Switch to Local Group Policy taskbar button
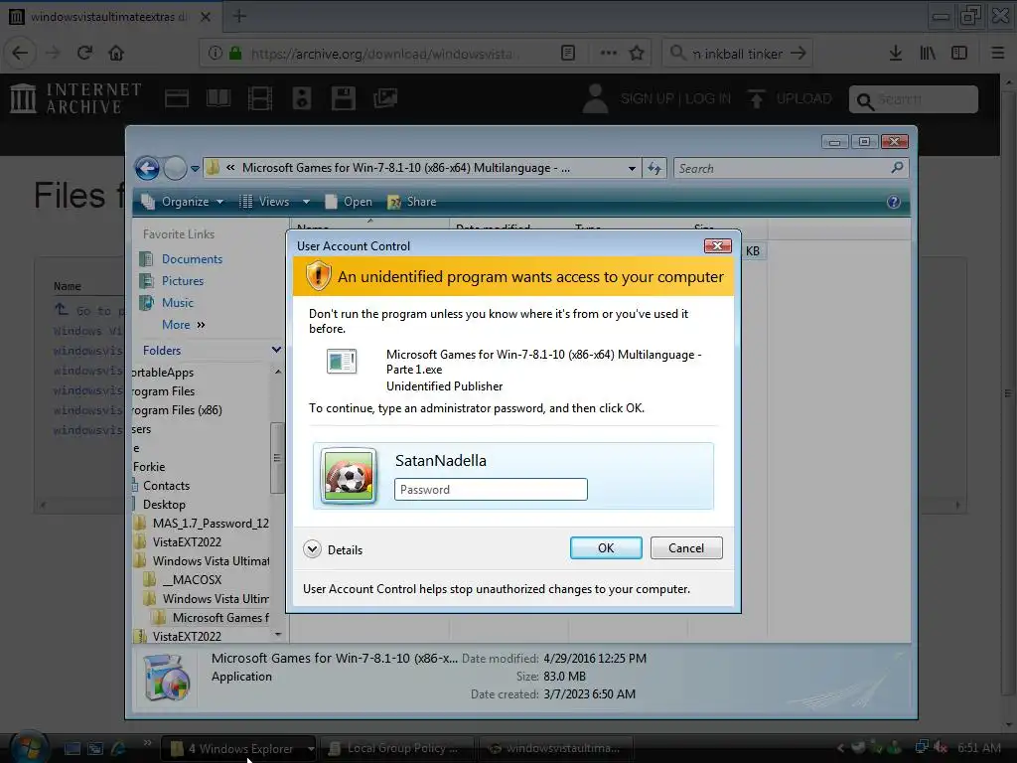 (x=396, y=749)
